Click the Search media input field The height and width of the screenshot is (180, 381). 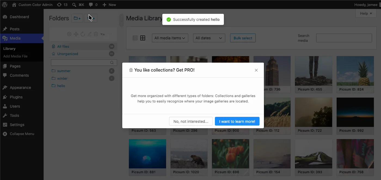pyautogui.click(x=344, y=38)
